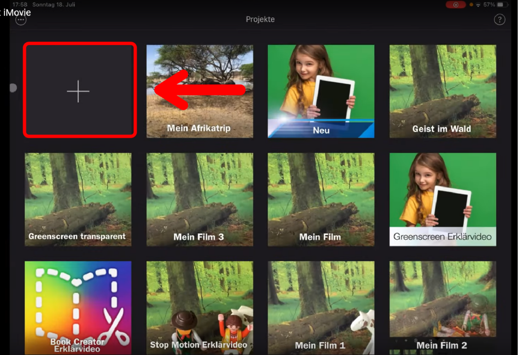Select the Stop Motion Erklärvideo project

(199, 307)
